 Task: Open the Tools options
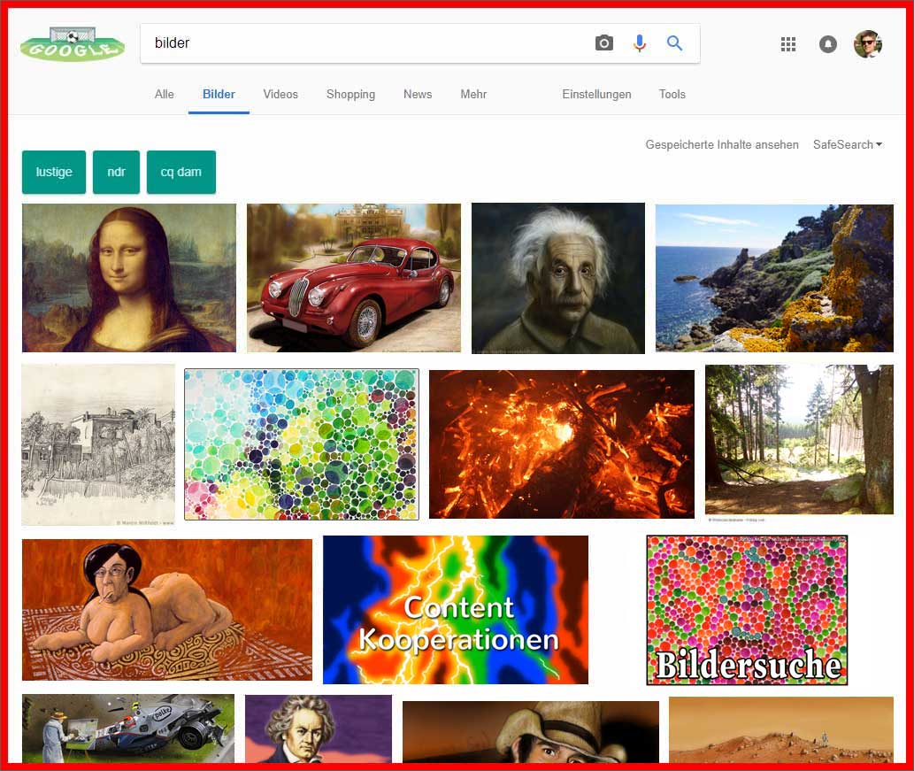point(672,95)
